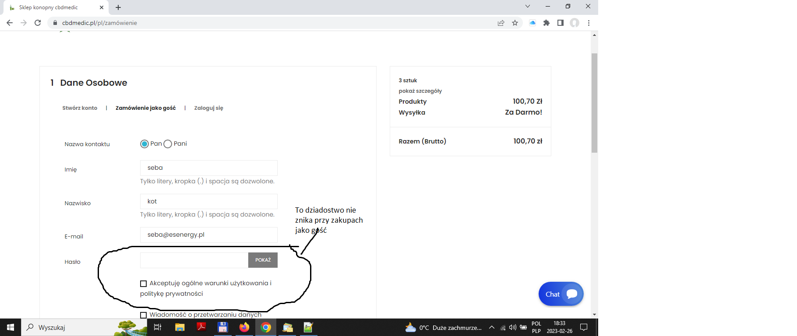Launch File Explorer from the taskbar
This screenshot has width=797, height=336.
[180, 327]
